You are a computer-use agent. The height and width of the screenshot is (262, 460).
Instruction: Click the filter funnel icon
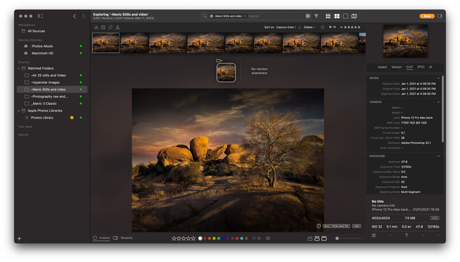pyautogui.click(x=316, y=16)
